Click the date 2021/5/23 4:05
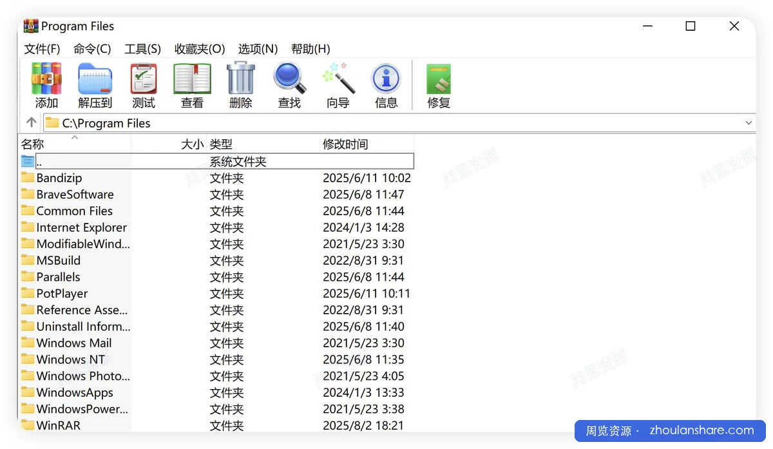773x449 pixels. pyautogui.click(x=363, y=376)
